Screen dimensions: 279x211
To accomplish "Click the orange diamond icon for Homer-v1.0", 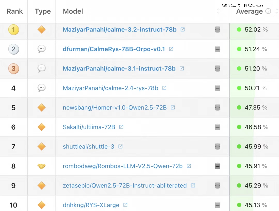I will coord(41,107).
